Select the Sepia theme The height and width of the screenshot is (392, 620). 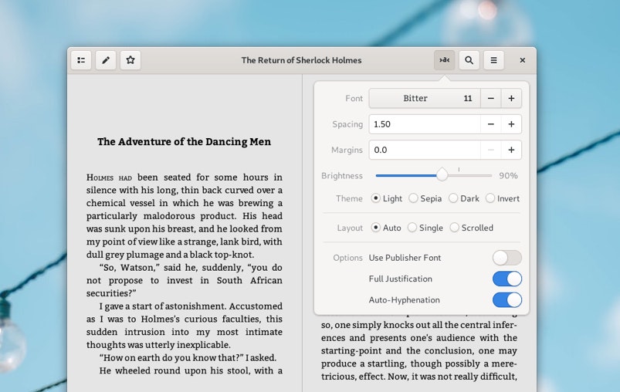point(425,198)
